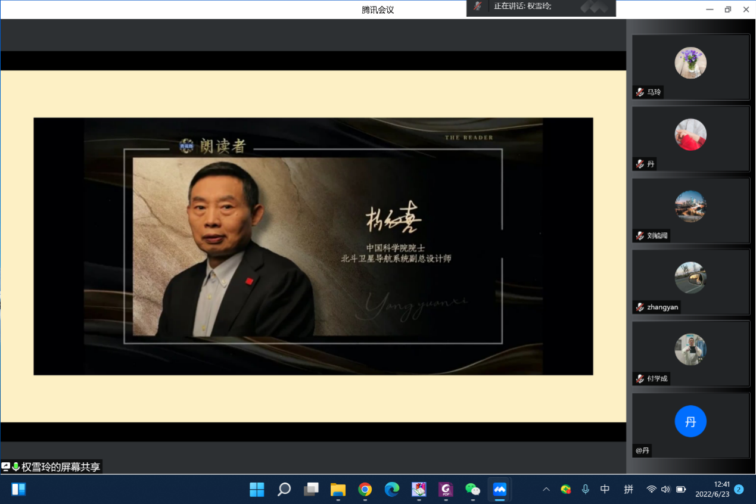Image resolution: width=756 pixels, height=504 pixels.
Task: Expand hidden system tray icons chevron
Action: [546, 489]
